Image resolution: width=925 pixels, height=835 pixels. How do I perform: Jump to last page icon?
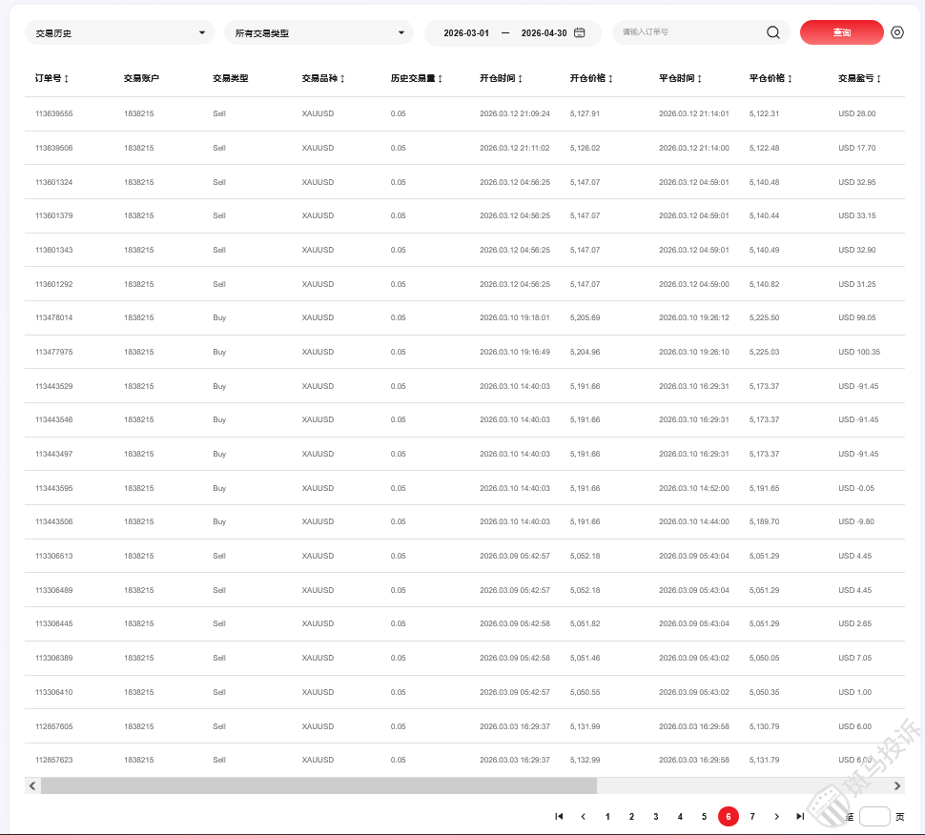tap(800, 816)
